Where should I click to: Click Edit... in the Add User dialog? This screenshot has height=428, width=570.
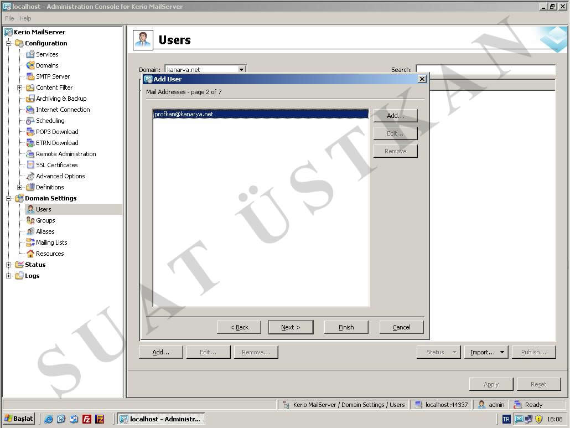pos(396,133)
